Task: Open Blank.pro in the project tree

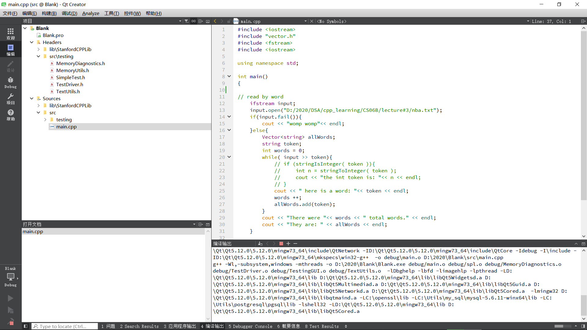Action: click(x=53, y=35)
